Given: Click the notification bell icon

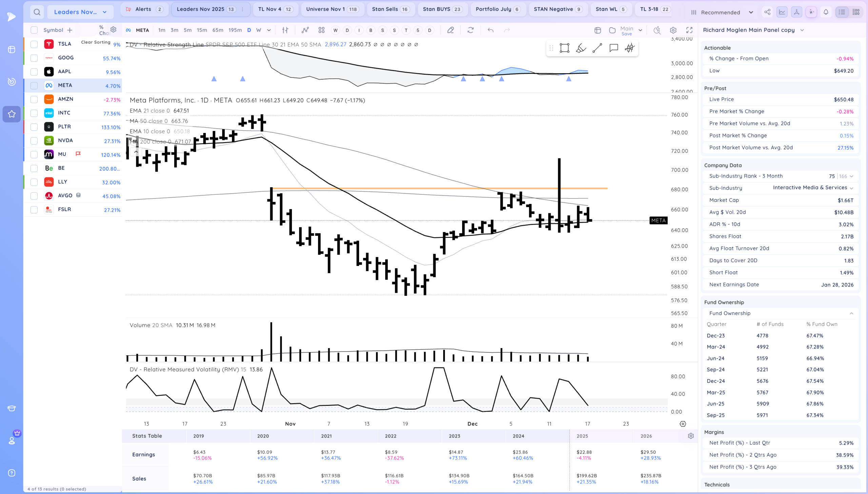Looking at the screenshot, I should (x=826, y=12).
